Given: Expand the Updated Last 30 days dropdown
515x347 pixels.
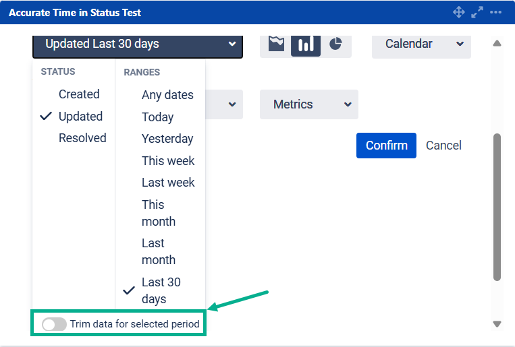Looking at the screenshot, I should click(x=137, y=44).
